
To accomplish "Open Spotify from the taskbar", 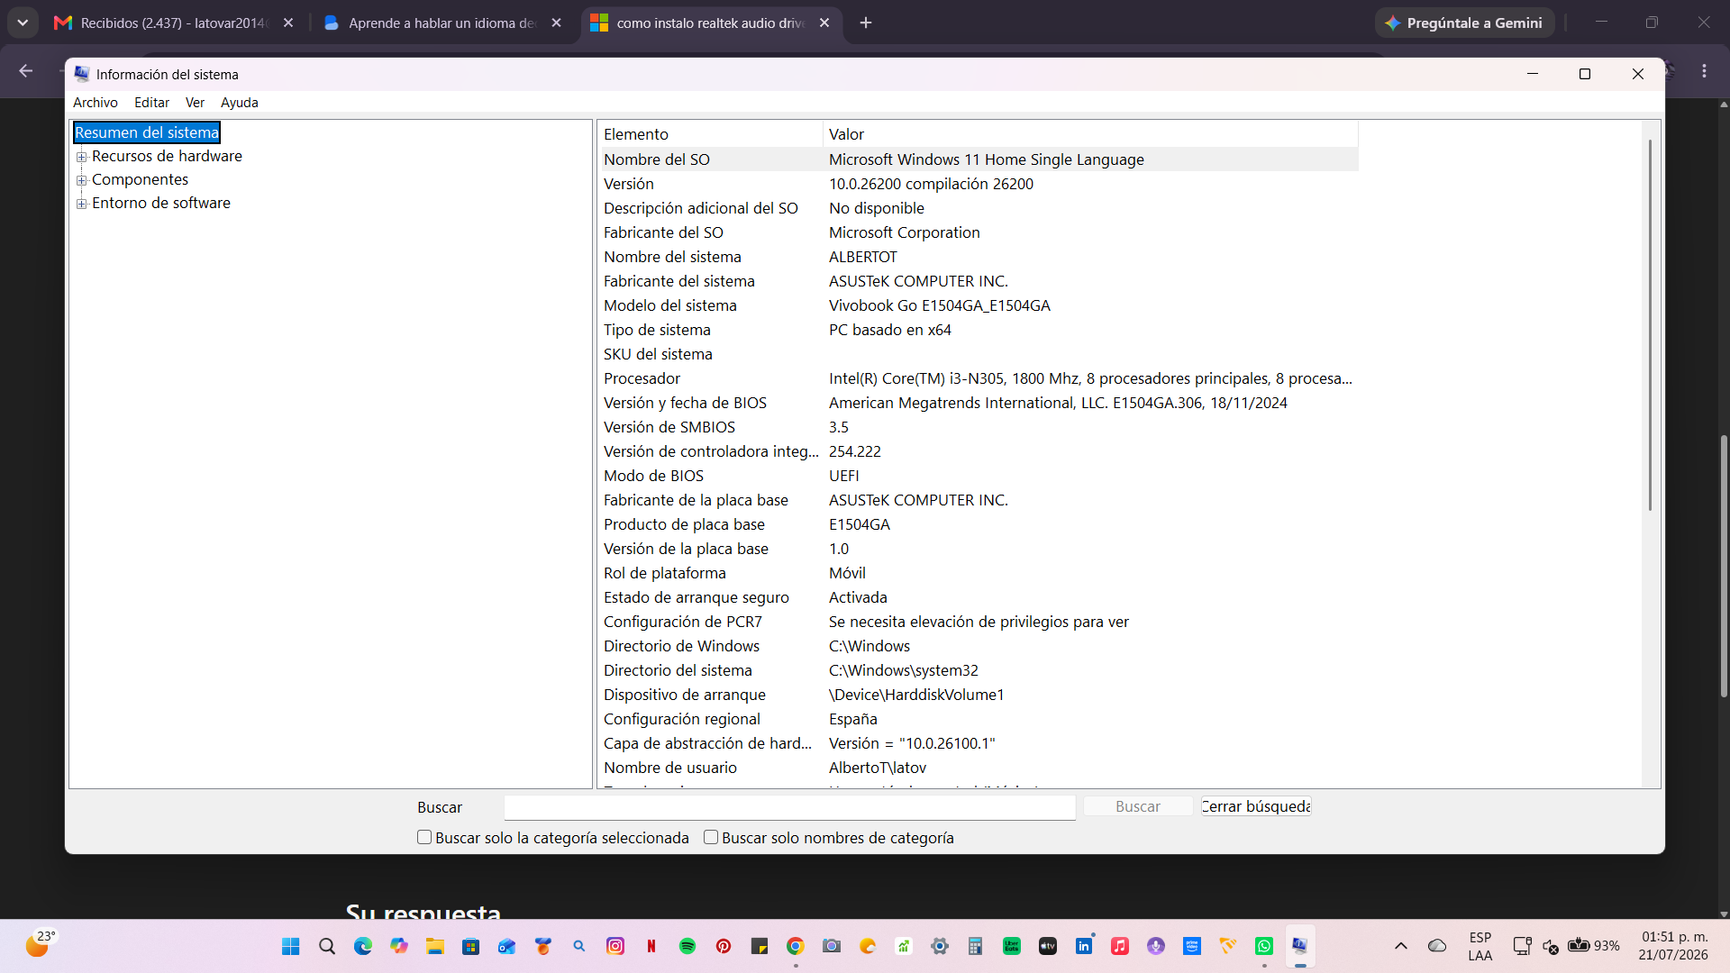I will click(687, 946).
